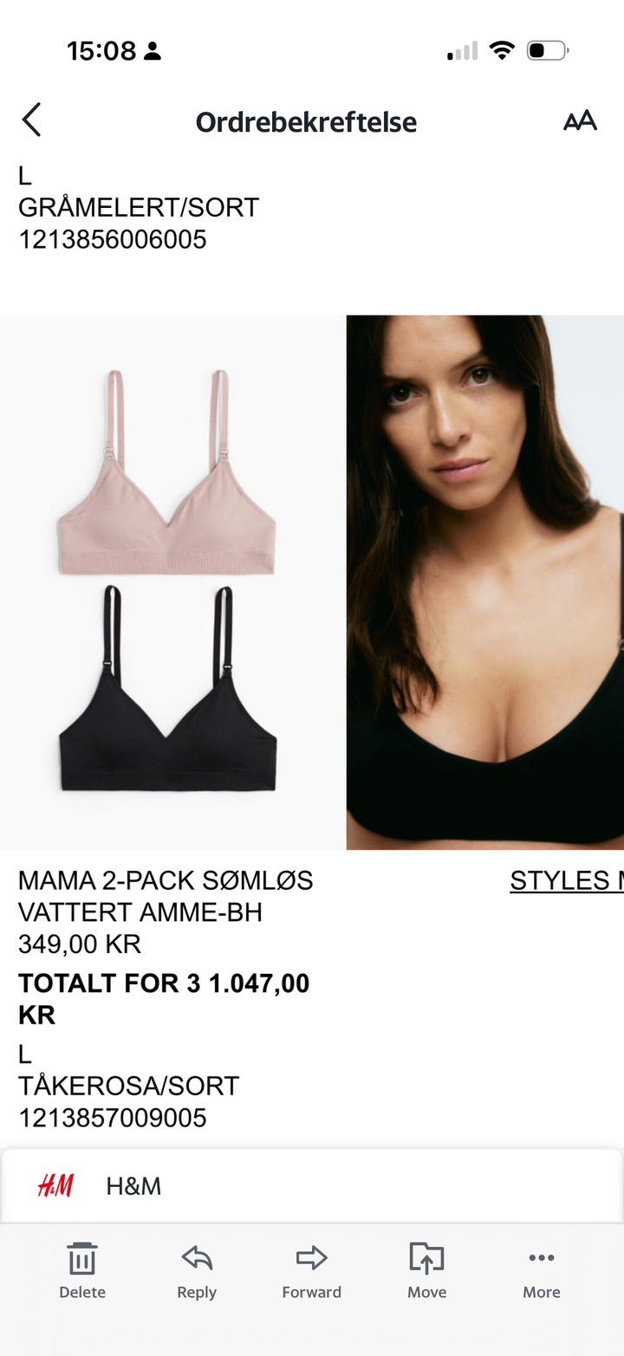This screenshot has width=624, height=1356.
Task: Open the More options menu
Action: pyautogui.click(x=542, y=1258)
